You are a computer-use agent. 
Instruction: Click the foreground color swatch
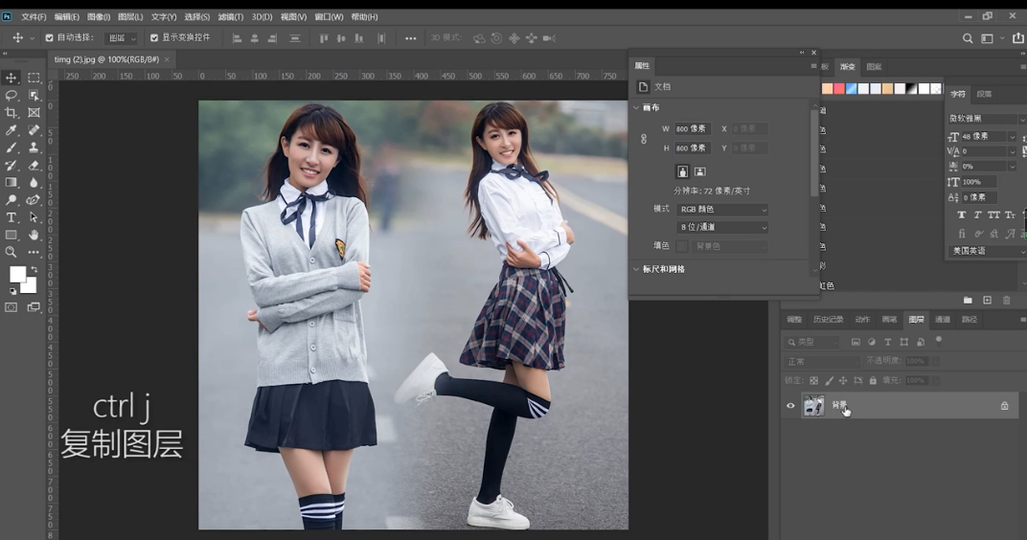[x=17, y=274]
